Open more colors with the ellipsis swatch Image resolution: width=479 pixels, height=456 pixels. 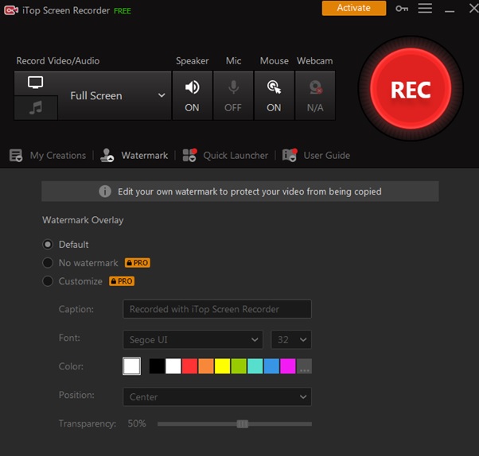(x=304, y=366)
